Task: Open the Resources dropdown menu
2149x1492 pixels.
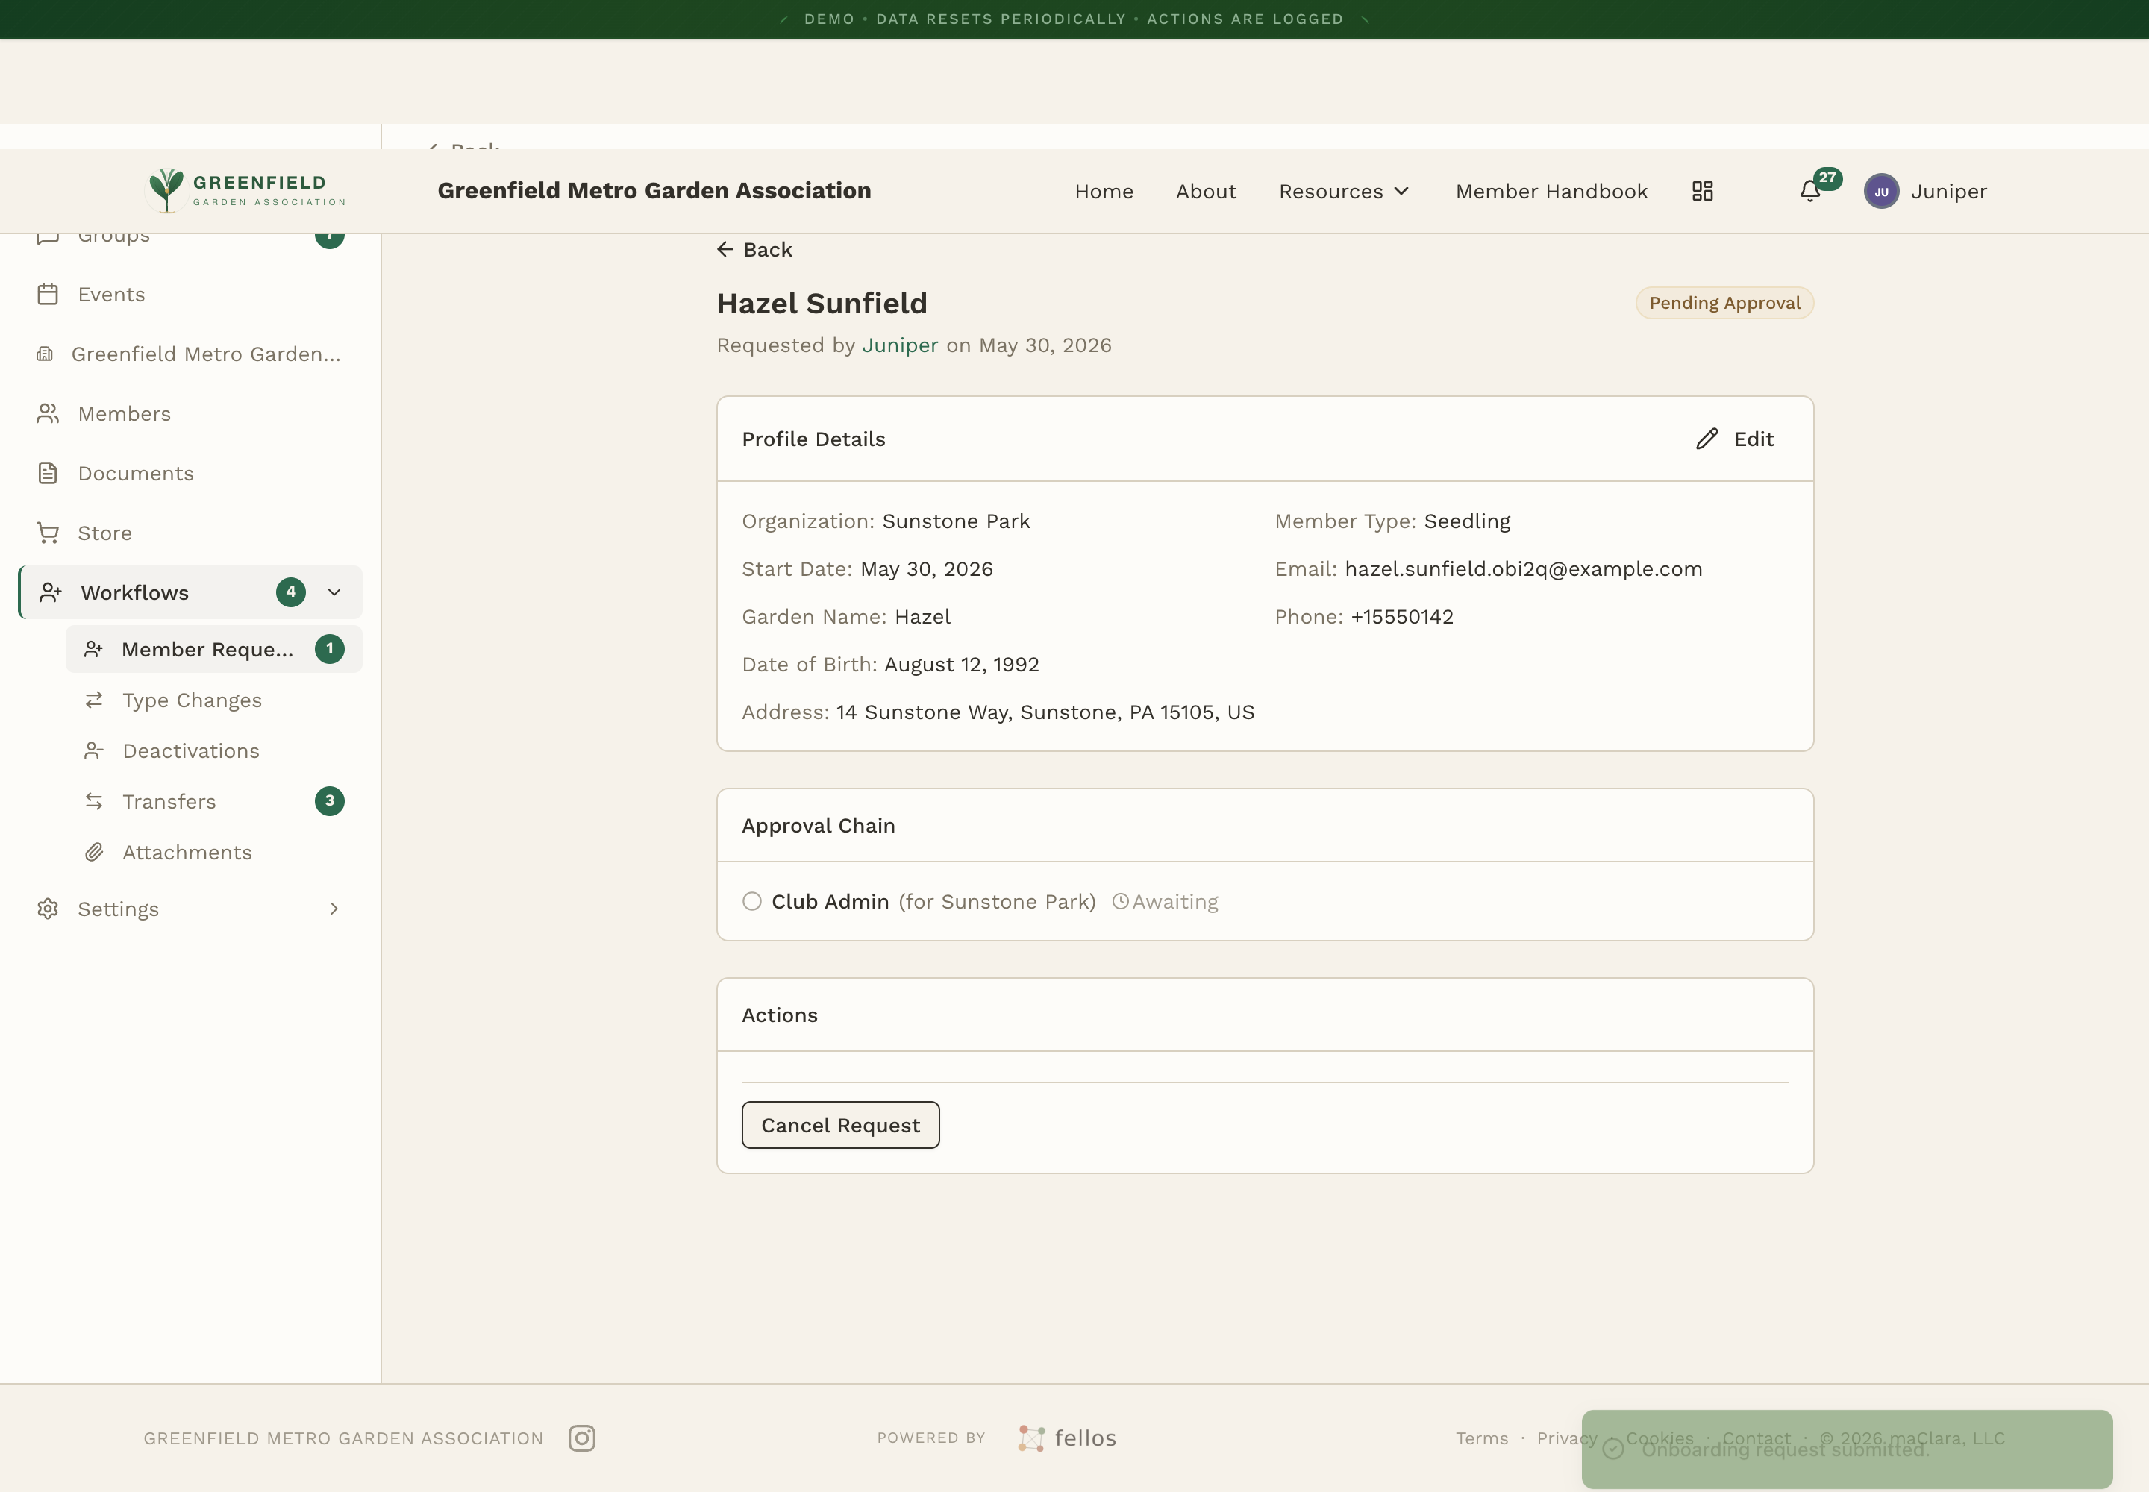Action: click(1344, 192)
